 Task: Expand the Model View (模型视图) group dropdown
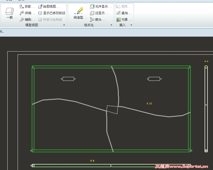tap(64, 25)
